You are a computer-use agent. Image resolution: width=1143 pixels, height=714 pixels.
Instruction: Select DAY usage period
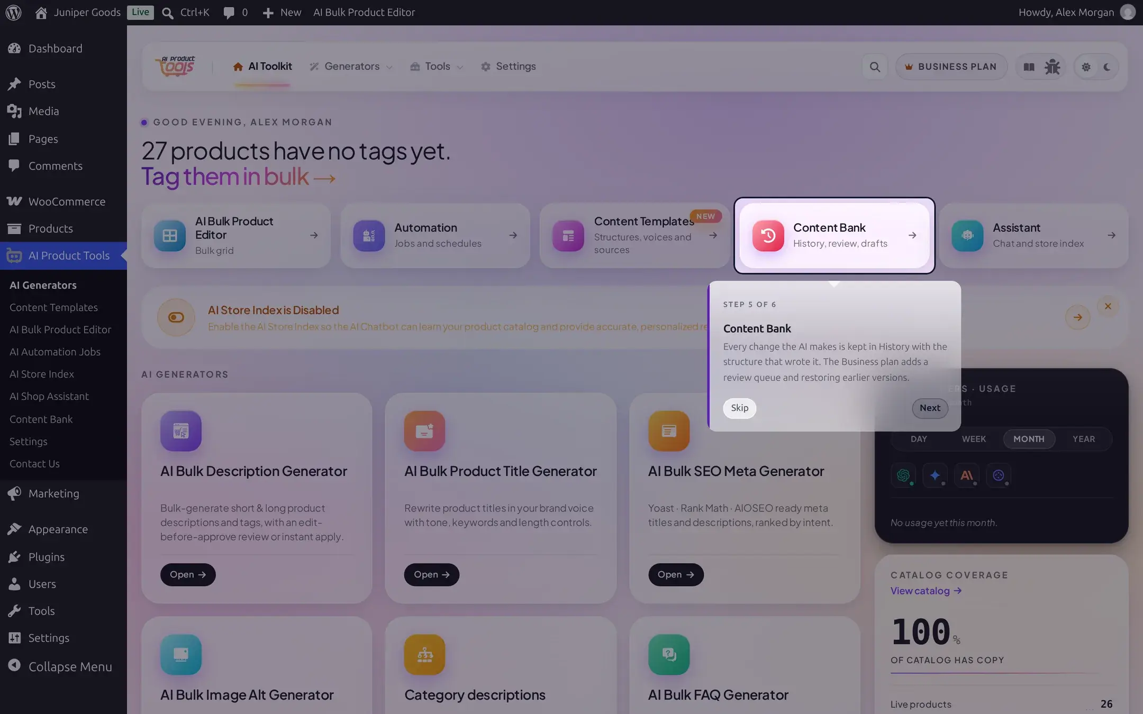click(x=919, y=439)
